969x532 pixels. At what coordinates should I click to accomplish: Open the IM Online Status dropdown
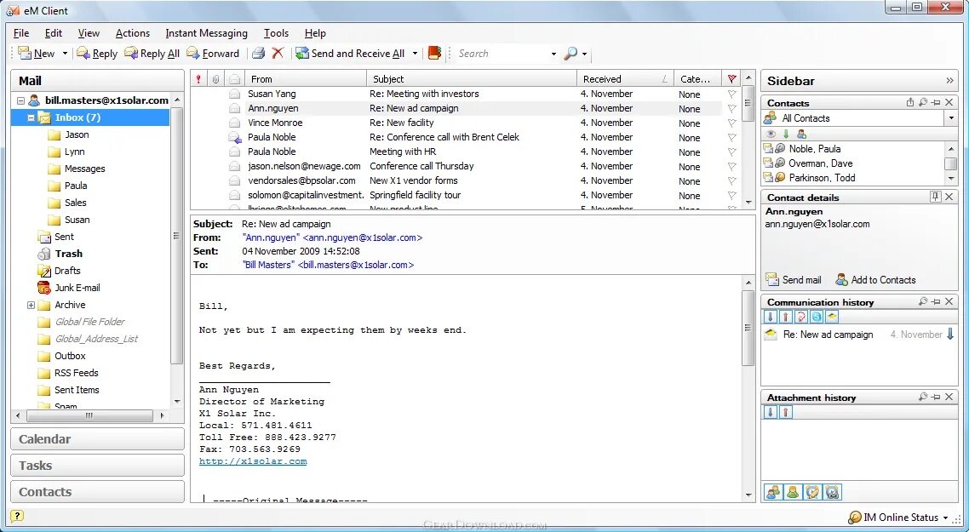(947, 517)
